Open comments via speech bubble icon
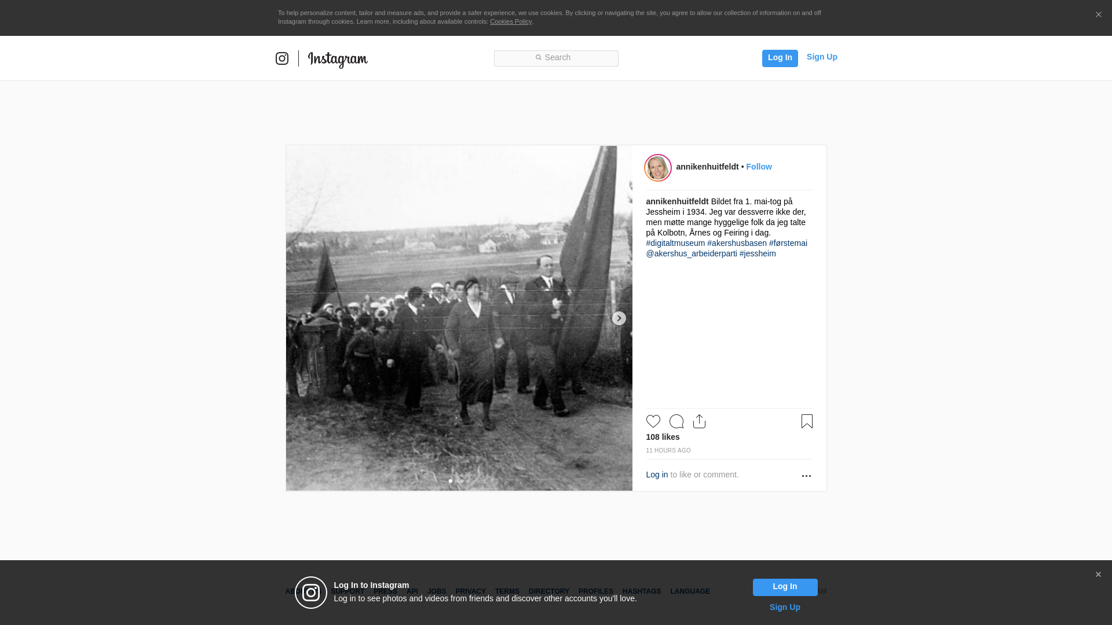The height and width of the screenshot is (625, 1112). [x=676, y=421]
